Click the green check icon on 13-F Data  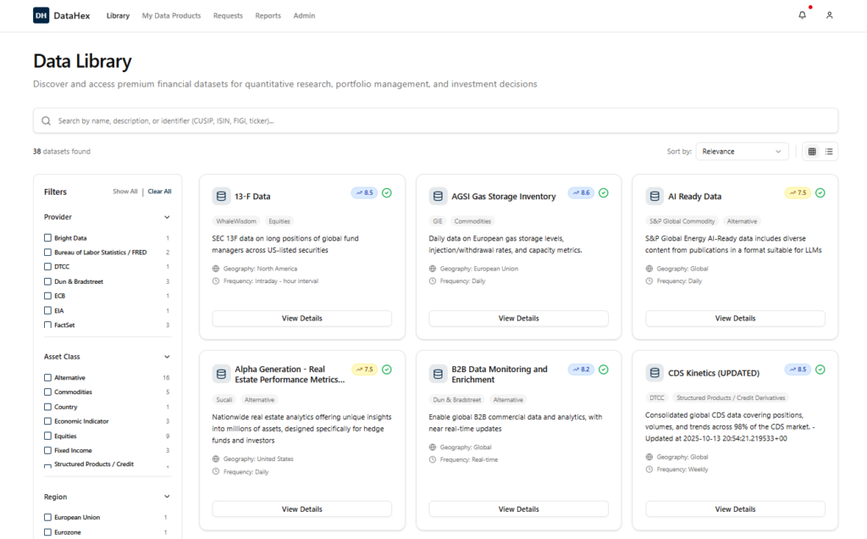pos(387,192)
